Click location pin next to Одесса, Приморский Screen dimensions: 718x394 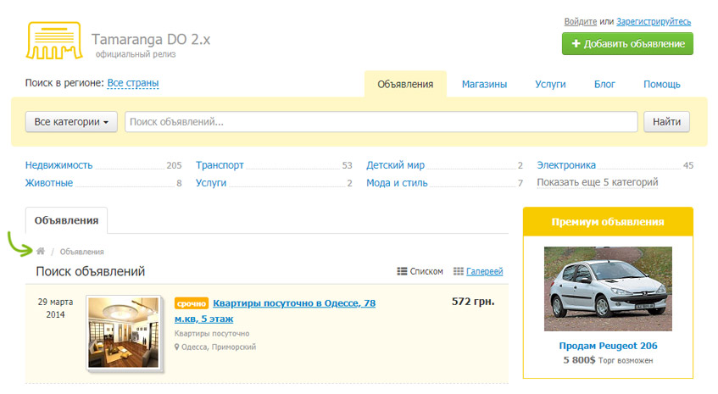point(177,347)
